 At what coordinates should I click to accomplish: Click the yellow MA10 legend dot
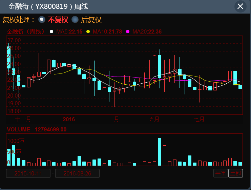tap(88, 32)
